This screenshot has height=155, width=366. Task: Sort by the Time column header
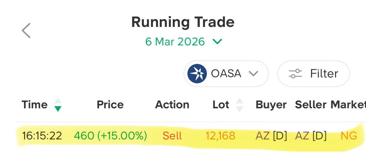(34, 105)
